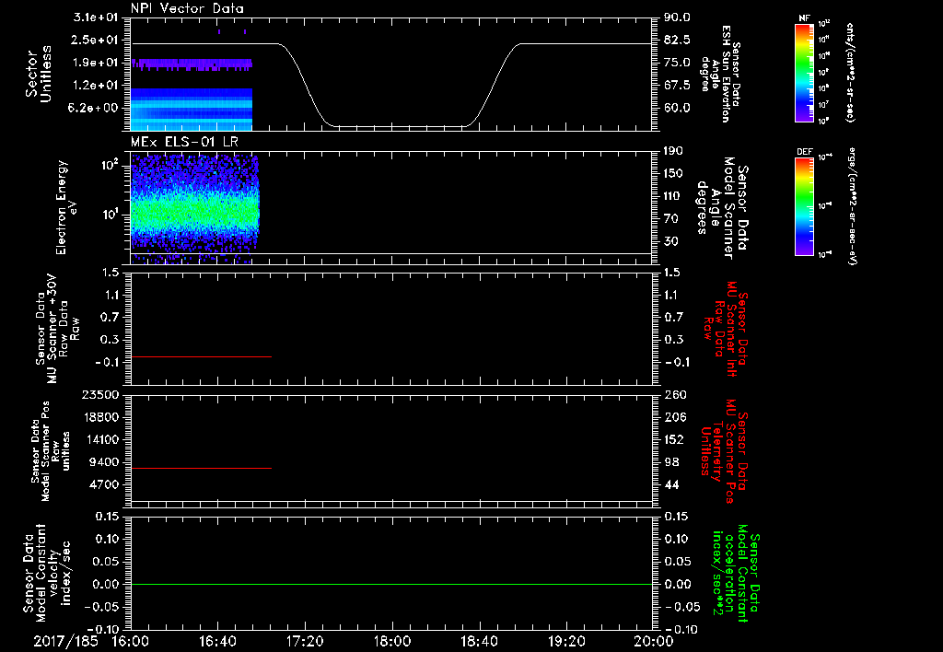Click the "2017/185" date label
The width and height of the screenshot is (943, 652).
pyautogui.click(x=65, y=641)
